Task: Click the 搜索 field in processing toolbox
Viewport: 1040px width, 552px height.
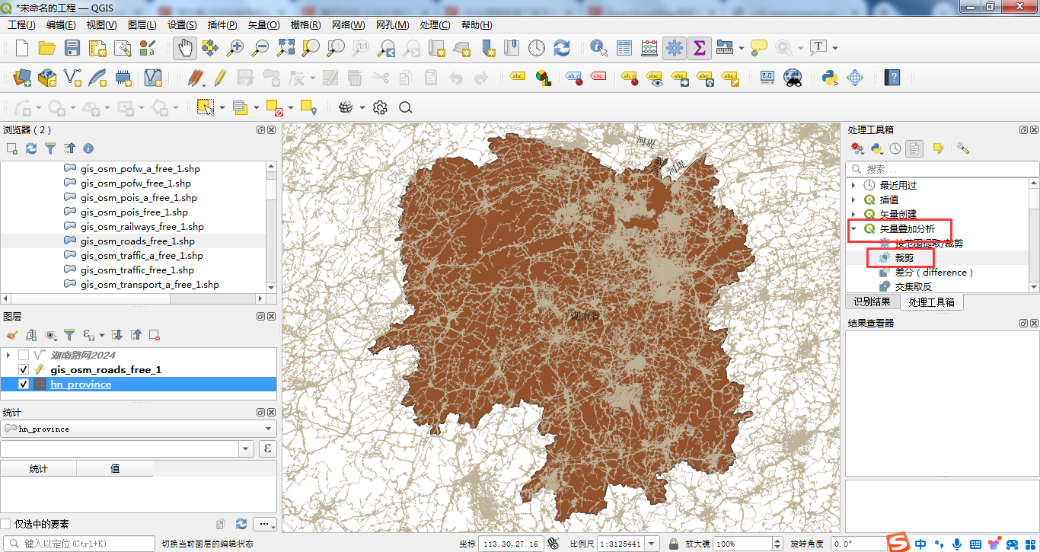Action: pos(942,169)
